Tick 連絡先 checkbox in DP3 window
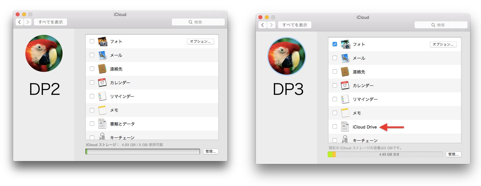Image resolution: width=481 pixels, height=186 pixels. 335,72
